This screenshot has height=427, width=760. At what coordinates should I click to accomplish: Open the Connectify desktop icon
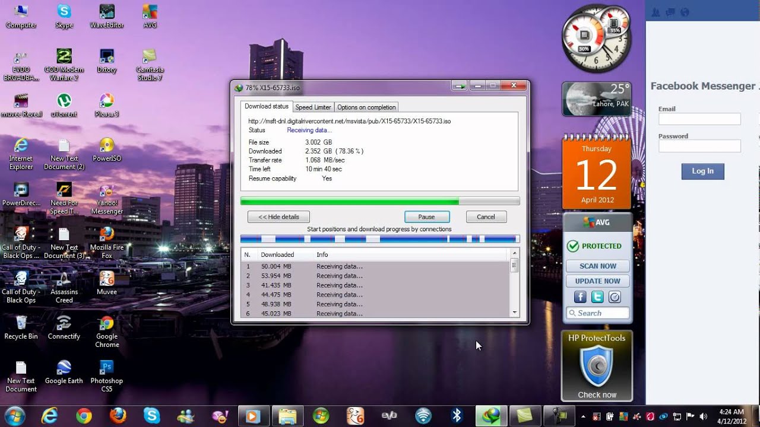64,327
